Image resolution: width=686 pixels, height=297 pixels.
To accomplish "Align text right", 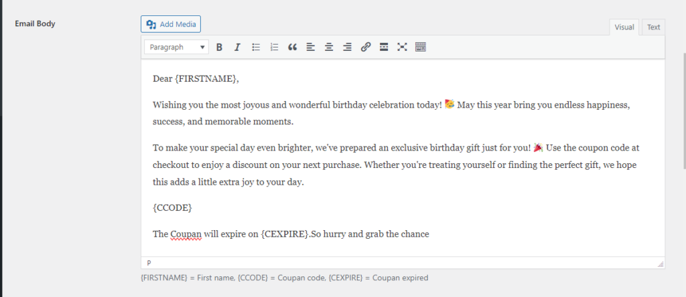I will (348, 47).
